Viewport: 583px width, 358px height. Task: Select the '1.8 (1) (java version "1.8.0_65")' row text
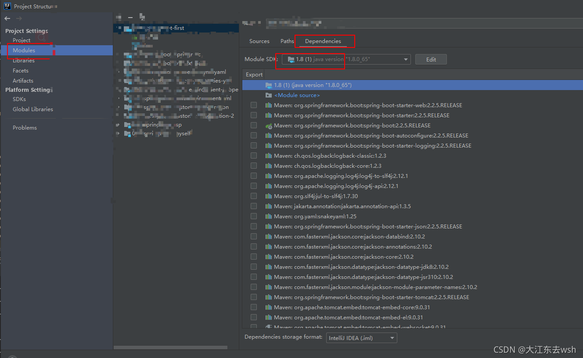tap(313, 85)
